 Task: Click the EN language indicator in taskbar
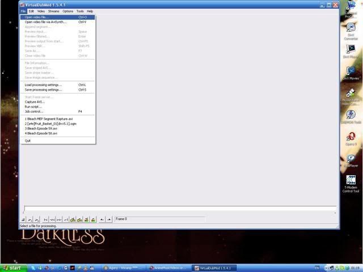pos(317,268)
